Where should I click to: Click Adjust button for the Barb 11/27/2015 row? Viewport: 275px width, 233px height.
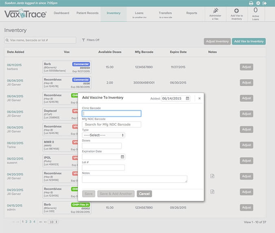(x=246, y=67)
